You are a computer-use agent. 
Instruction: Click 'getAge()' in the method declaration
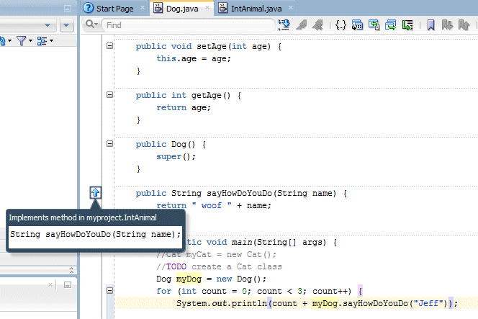coord(211,96)
